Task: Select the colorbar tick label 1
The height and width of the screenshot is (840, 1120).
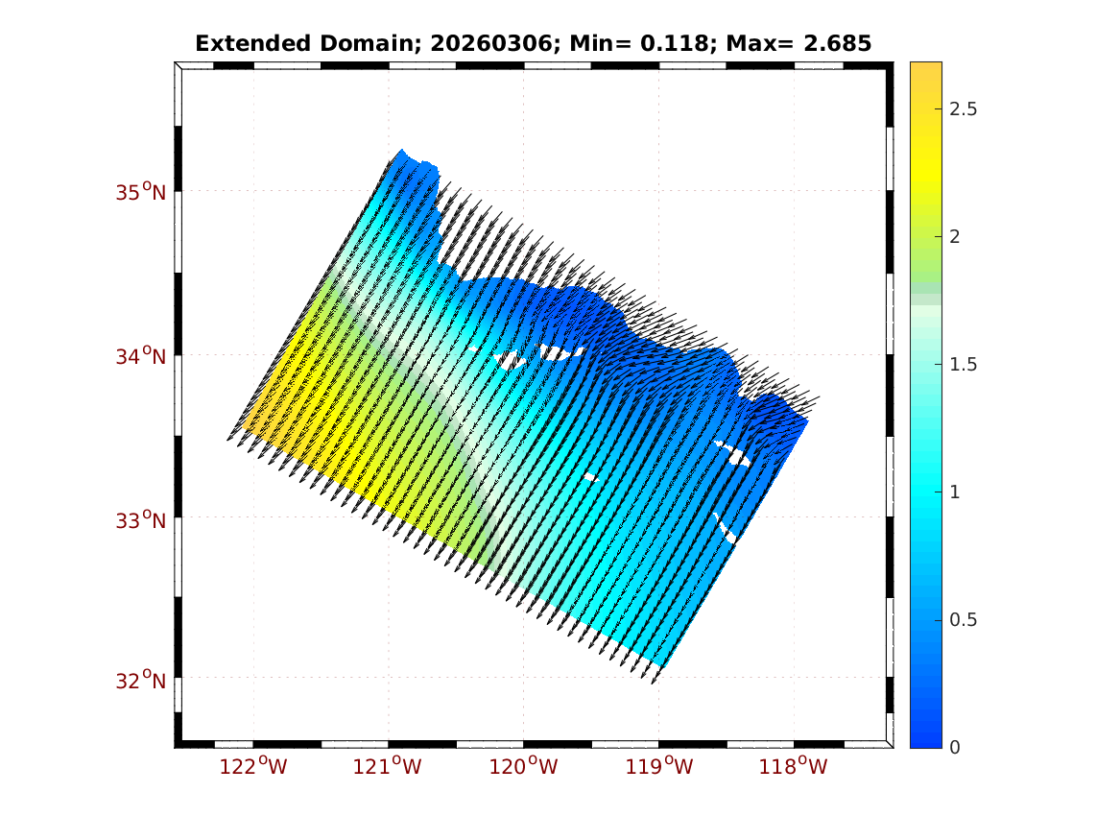Action: [953, 492]
